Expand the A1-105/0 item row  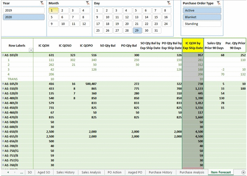3,84
